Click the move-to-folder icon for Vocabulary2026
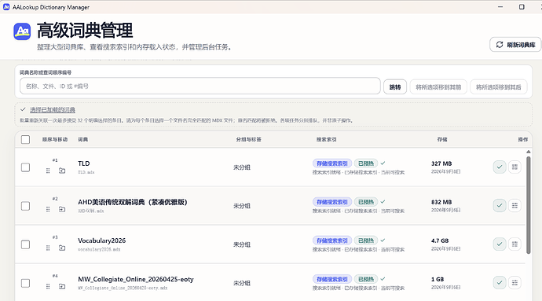The height and width of the screenshot is (301, 542). [62, 248]
